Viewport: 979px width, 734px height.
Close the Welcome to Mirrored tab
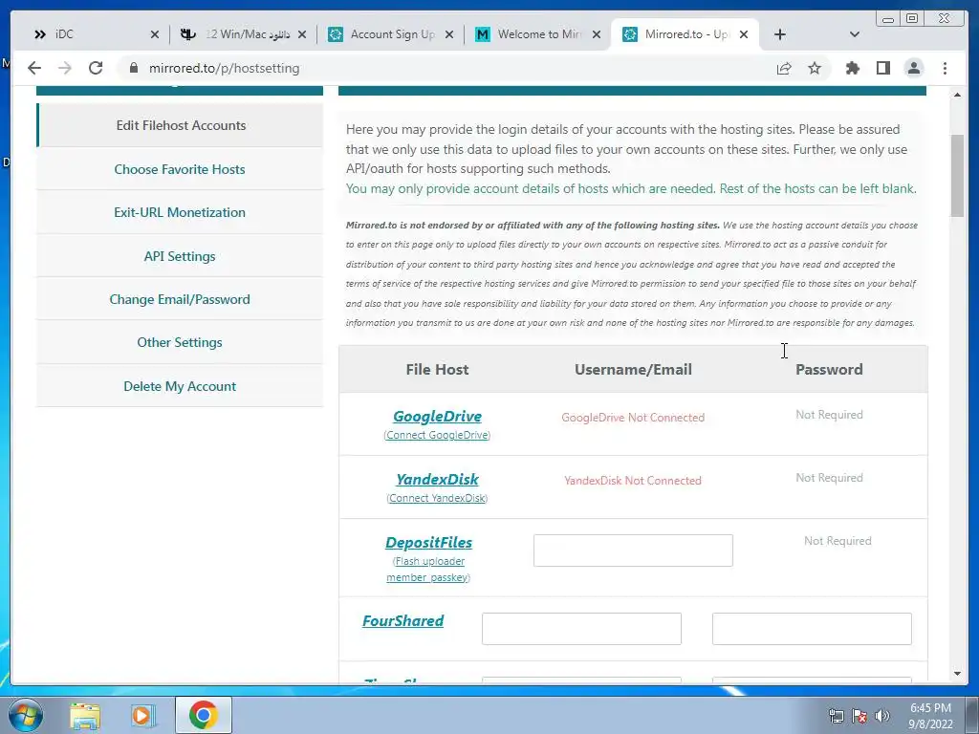click(x=597, y=34)
